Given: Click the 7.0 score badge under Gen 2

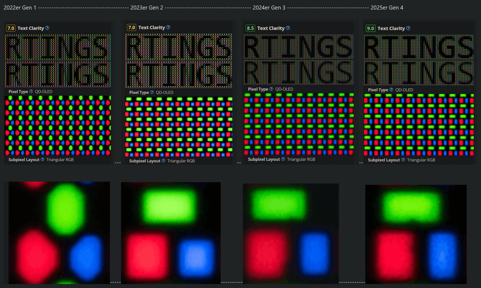Looking at the screenshot, I should 131,27.
